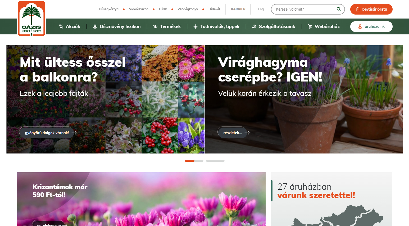This screenshot has height=226, width=409.
Task: Select the lightbulb icon beside Tudnivalók, tippek
Action: (x=196, y=26)
